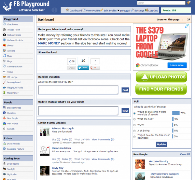The image size is (195, 180).
Task: Expand the My Stuff dropdown menu
Action: point(124,10)
